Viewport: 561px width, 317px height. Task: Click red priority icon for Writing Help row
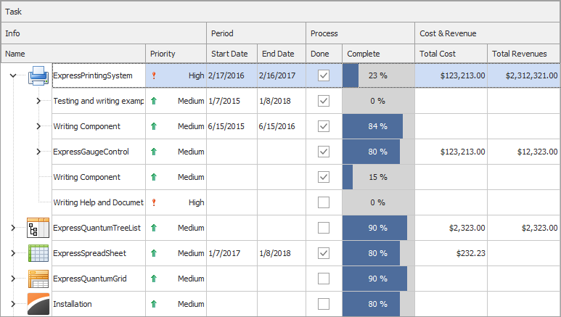click(153, 202)
